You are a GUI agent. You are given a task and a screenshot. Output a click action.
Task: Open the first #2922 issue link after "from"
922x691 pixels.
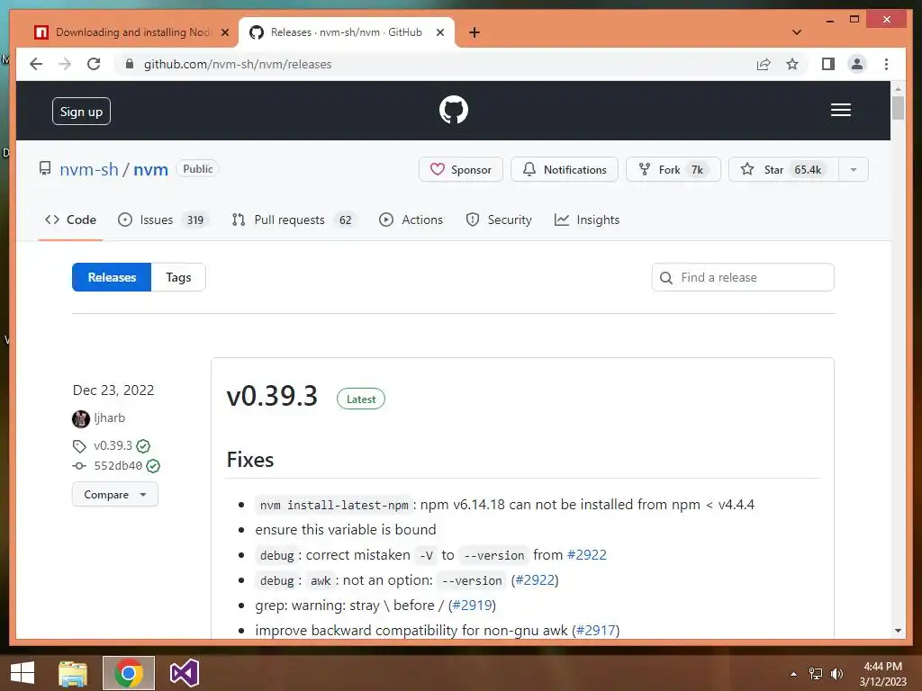[x=586, y=555]
